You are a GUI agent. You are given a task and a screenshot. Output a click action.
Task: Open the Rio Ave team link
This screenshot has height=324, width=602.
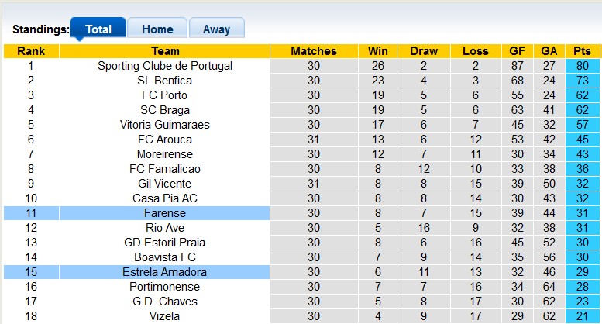[x=165, y=228]
